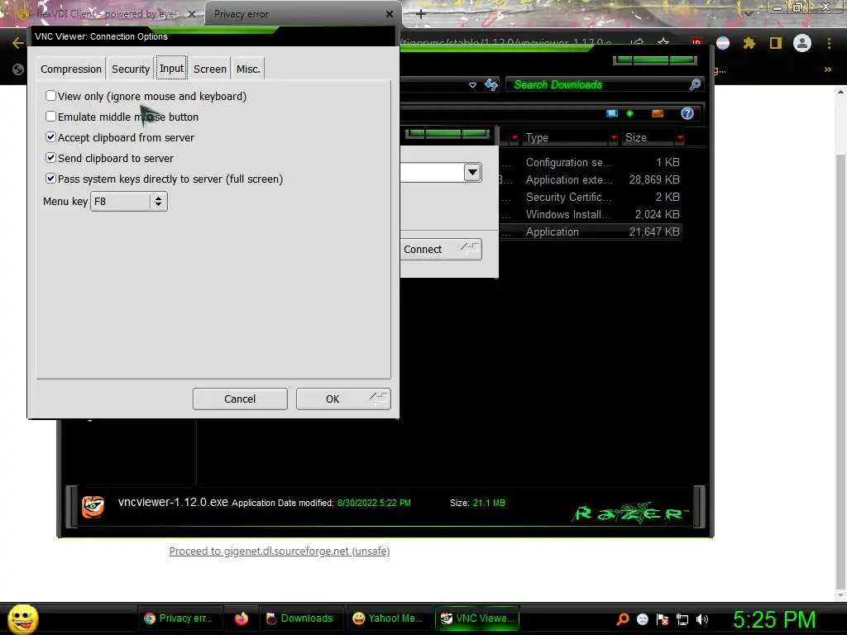Viewport: 847px width, 635px height.
Task: Click the blue view-change icon in Explorer toolbar
Action: point(611,113)
